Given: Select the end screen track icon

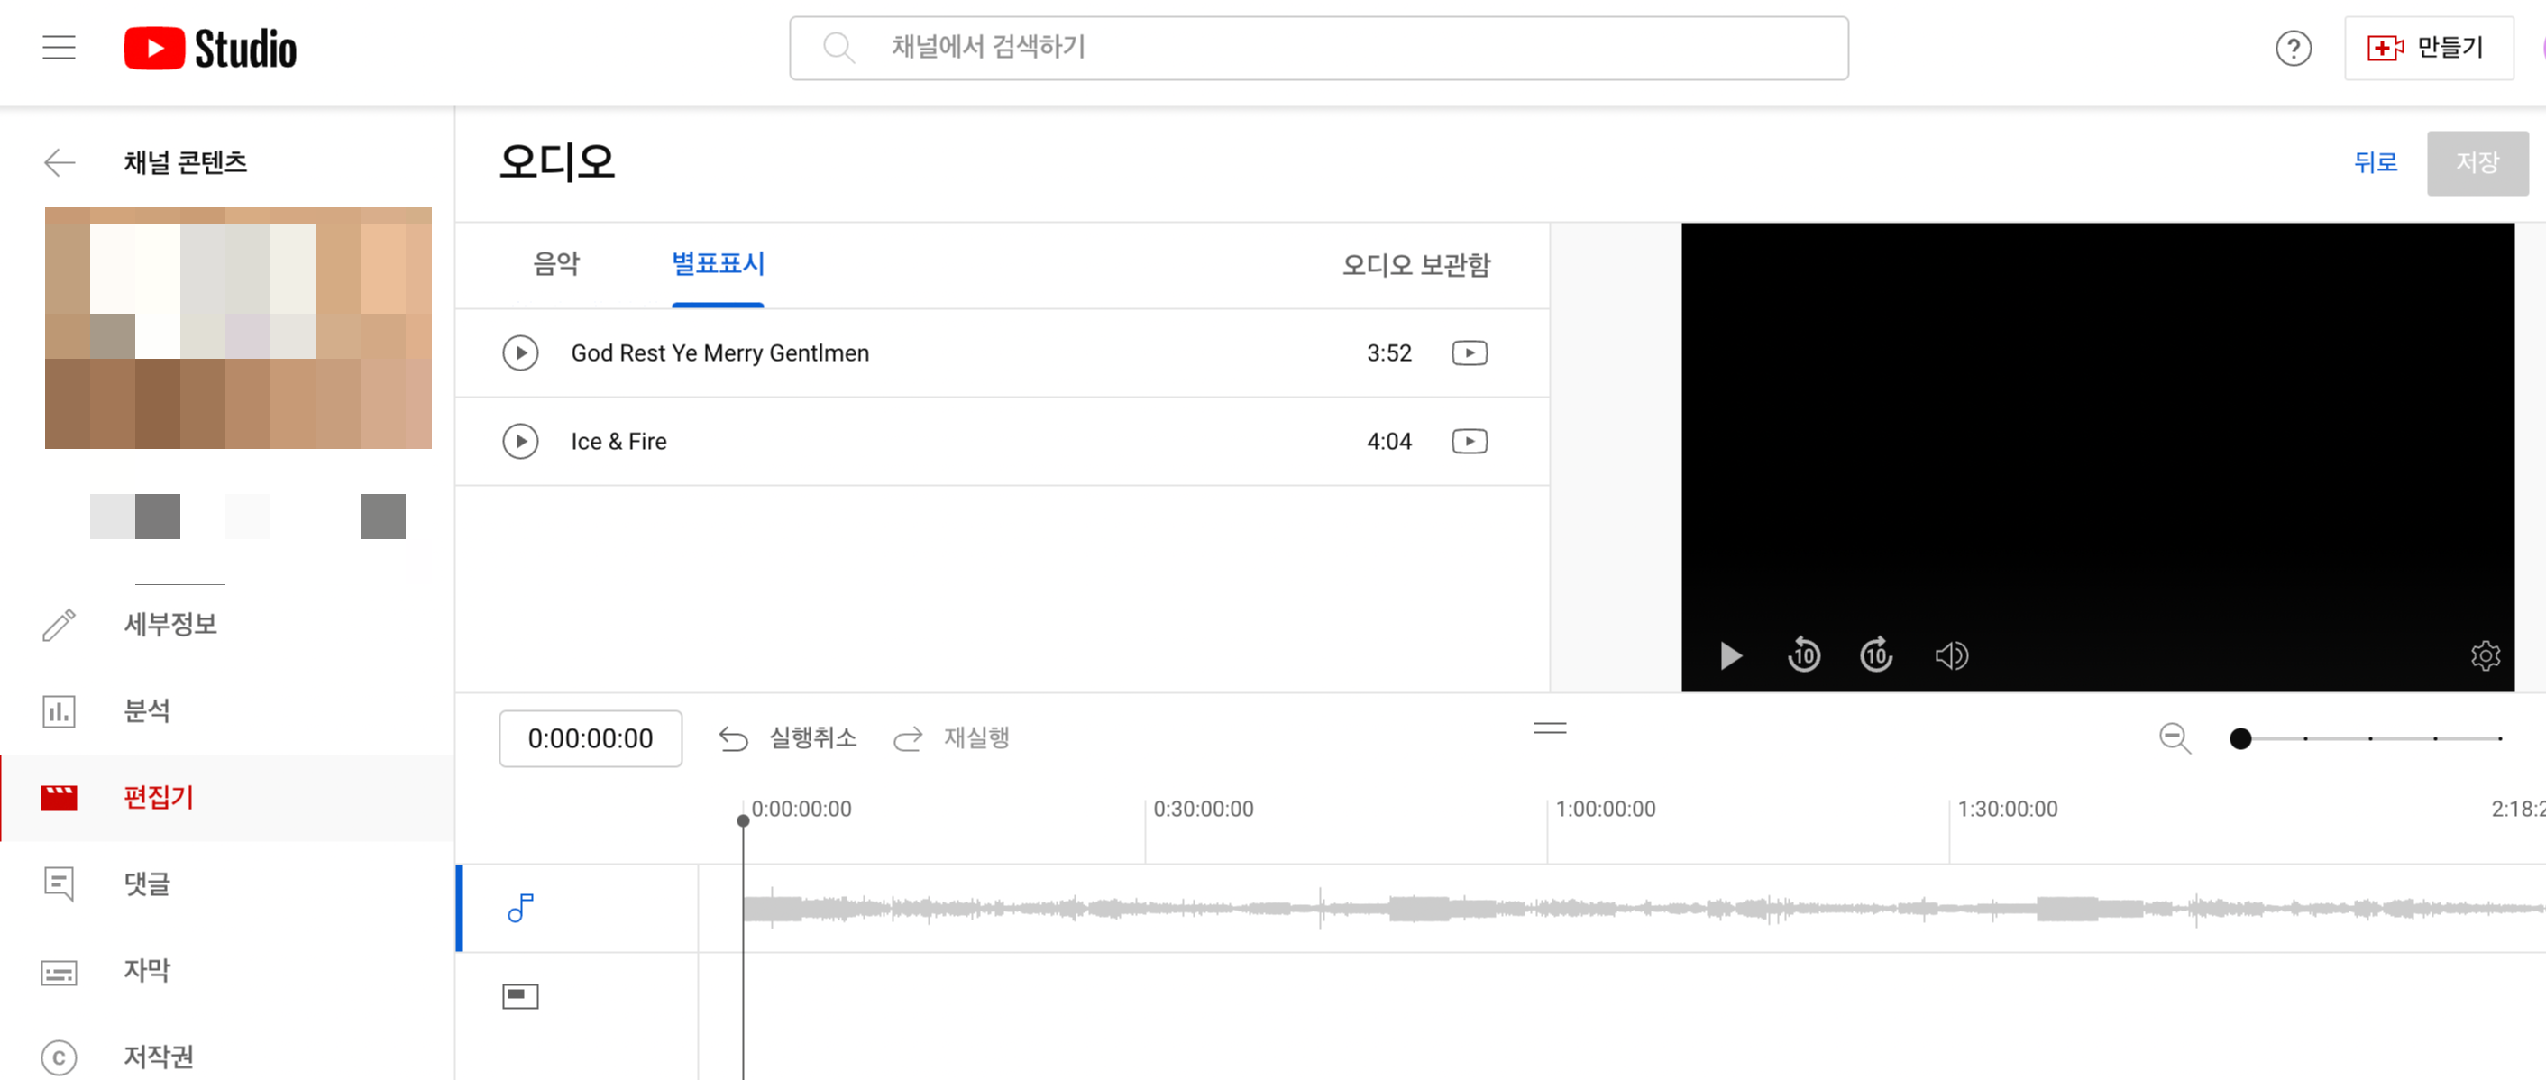Looking at the screenshot, I should (x=520, y=996).
